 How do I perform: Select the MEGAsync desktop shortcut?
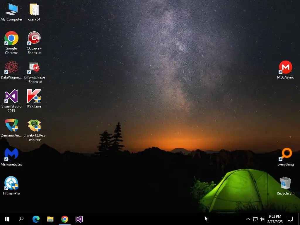click(285, 70)
